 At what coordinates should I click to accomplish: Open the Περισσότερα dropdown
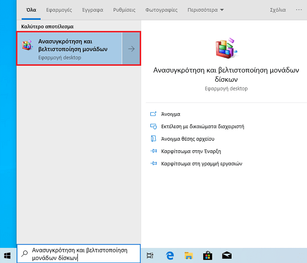pos(205,10)
